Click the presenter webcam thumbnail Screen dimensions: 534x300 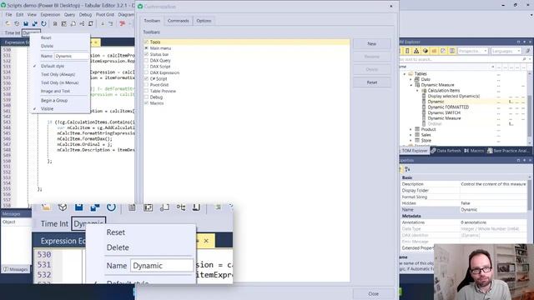[x=484, y=272]
